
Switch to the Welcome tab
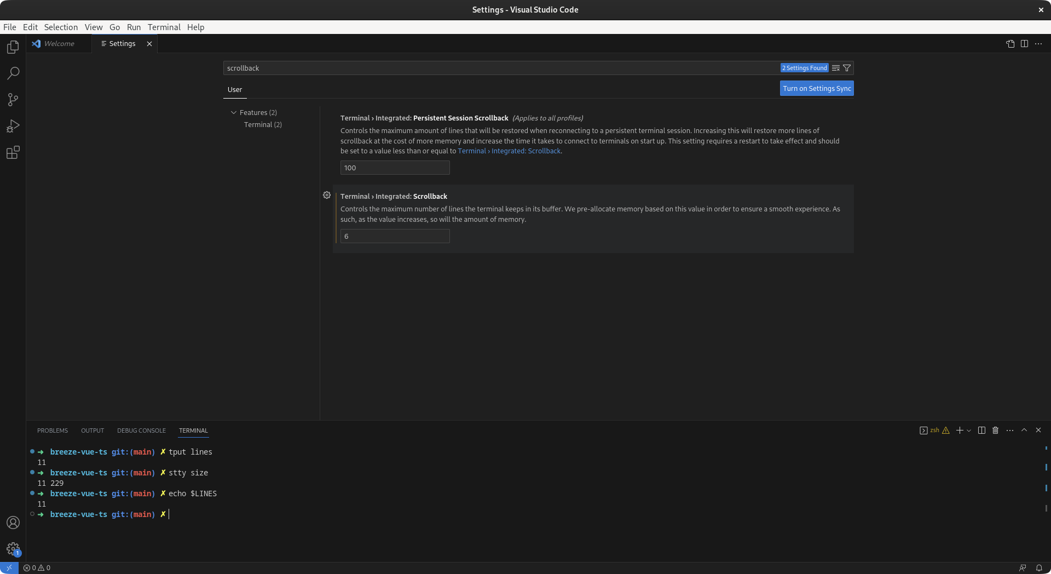(x=58, y=43)
